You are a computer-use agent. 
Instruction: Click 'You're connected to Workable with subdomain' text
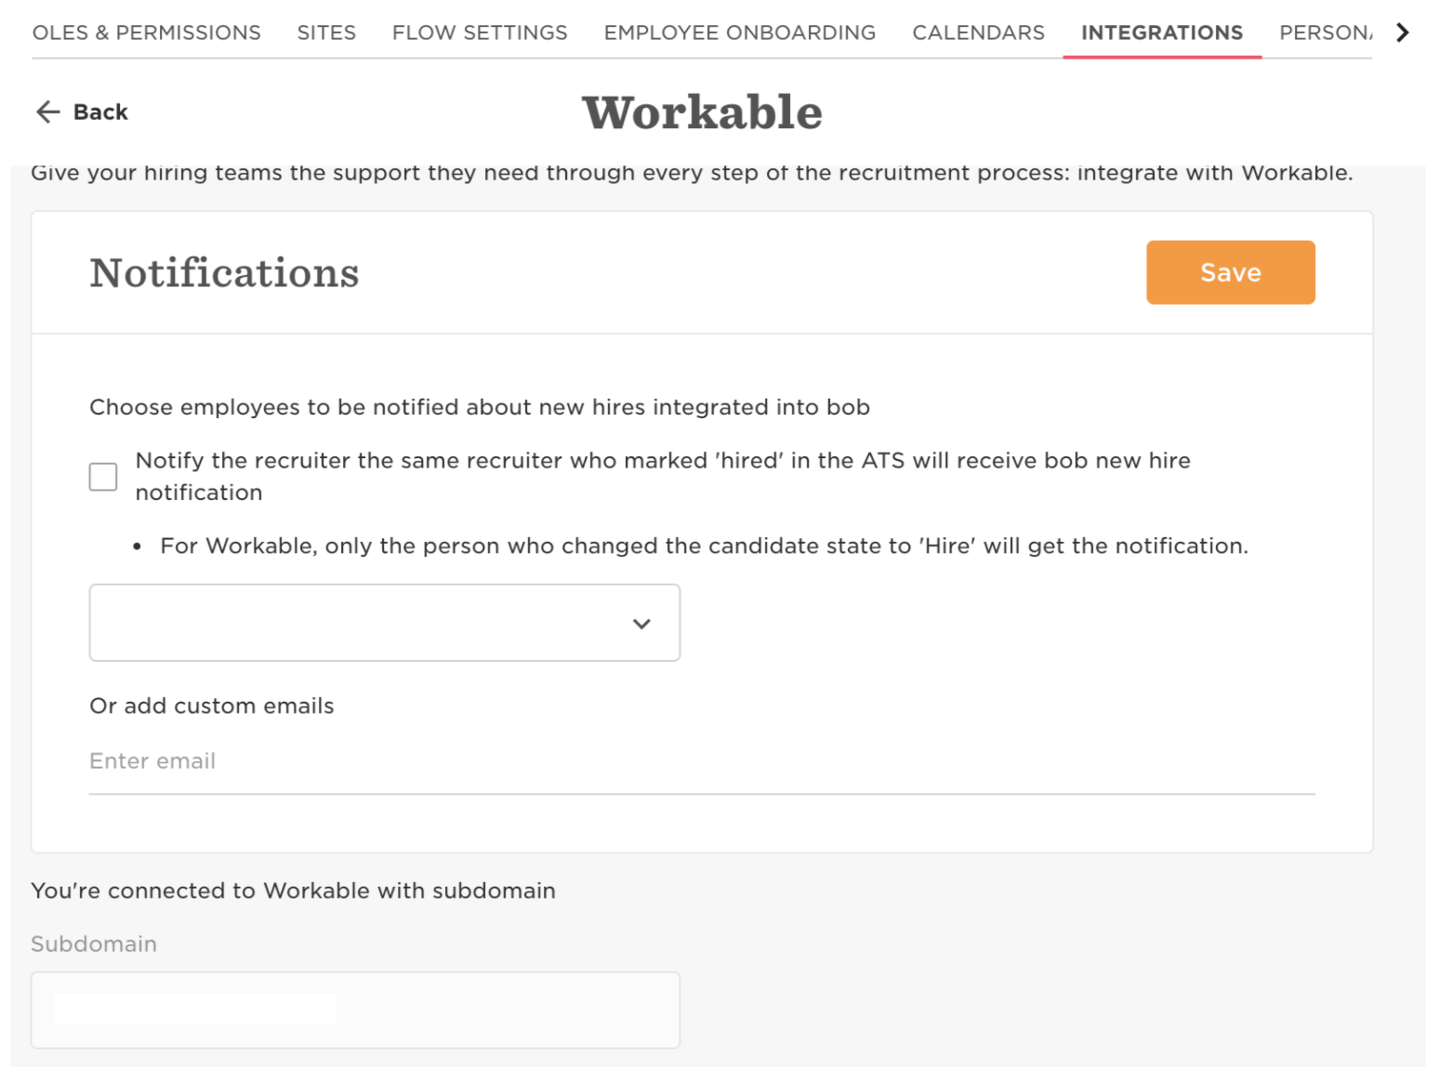(294, 890)
